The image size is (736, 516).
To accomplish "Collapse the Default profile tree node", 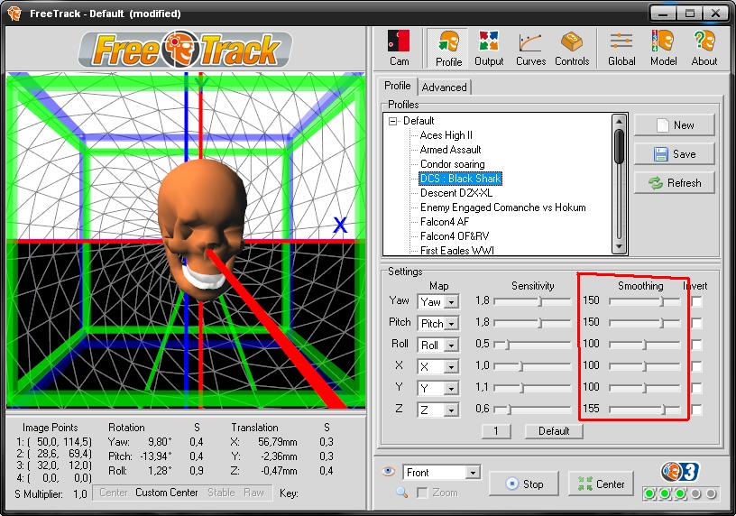I will (x=392, y=121).
